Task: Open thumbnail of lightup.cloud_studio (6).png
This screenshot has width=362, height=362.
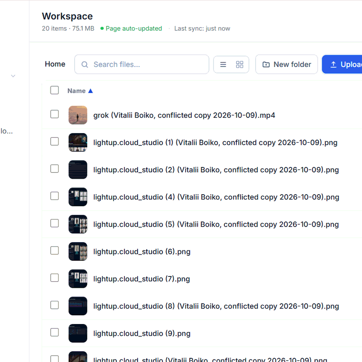Action: pyautogui.click(x=78, y=252)
